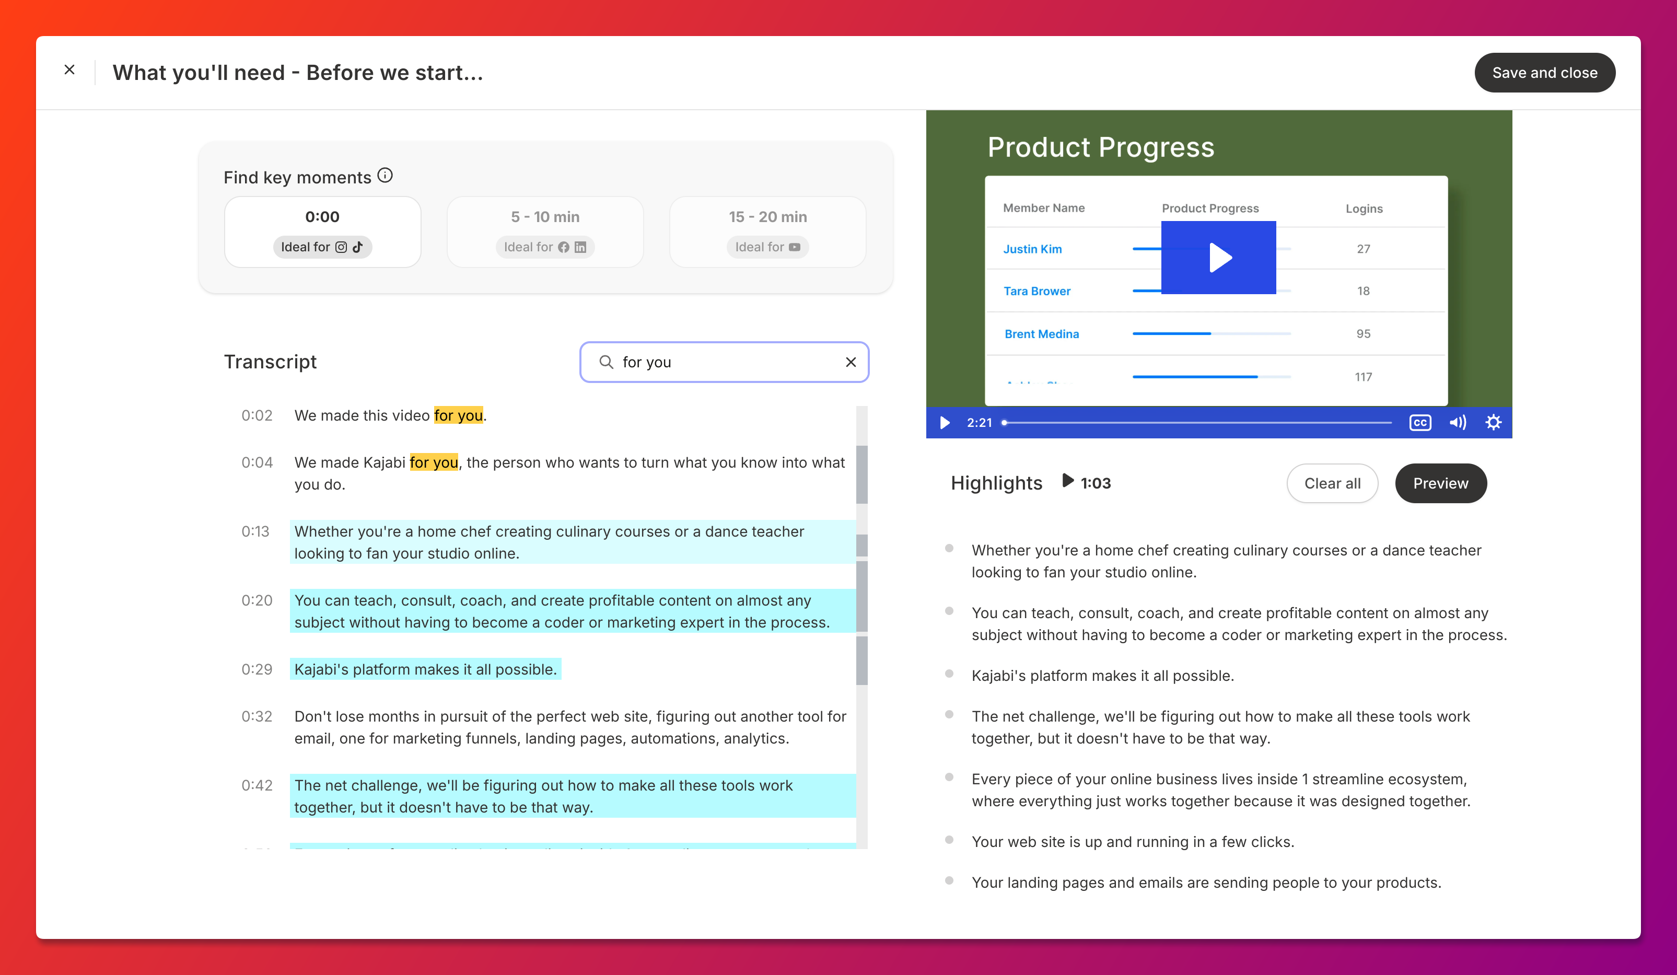The width and height of the screenshot is (1677, 975).
Task: Click the page title 'What you'll need - Before we start...'
Action: click(297, 73)
